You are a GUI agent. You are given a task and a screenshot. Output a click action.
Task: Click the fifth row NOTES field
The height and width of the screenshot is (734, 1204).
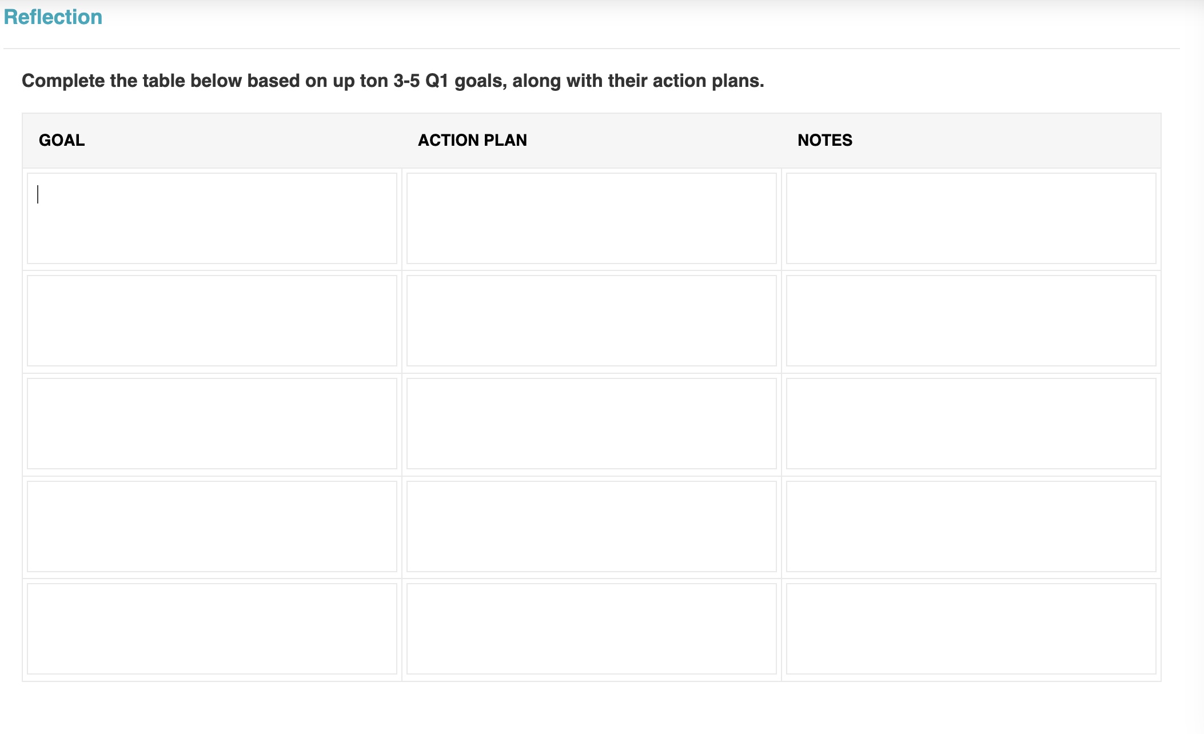coord(971,629)
